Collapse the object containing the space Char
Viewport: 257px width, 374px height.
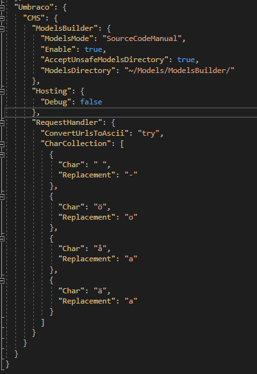pos(2,154)
